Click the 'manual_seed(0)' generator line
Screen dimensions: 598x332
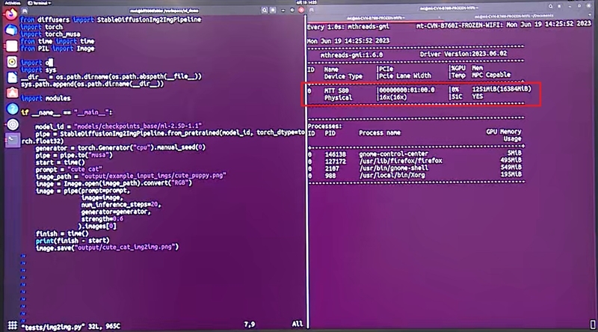pyautogui.click(x=120, y=147)
